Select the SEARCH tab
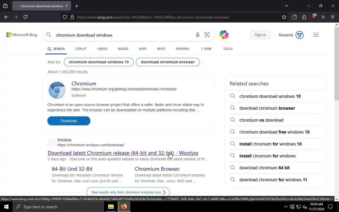 (x=56, y=49)
